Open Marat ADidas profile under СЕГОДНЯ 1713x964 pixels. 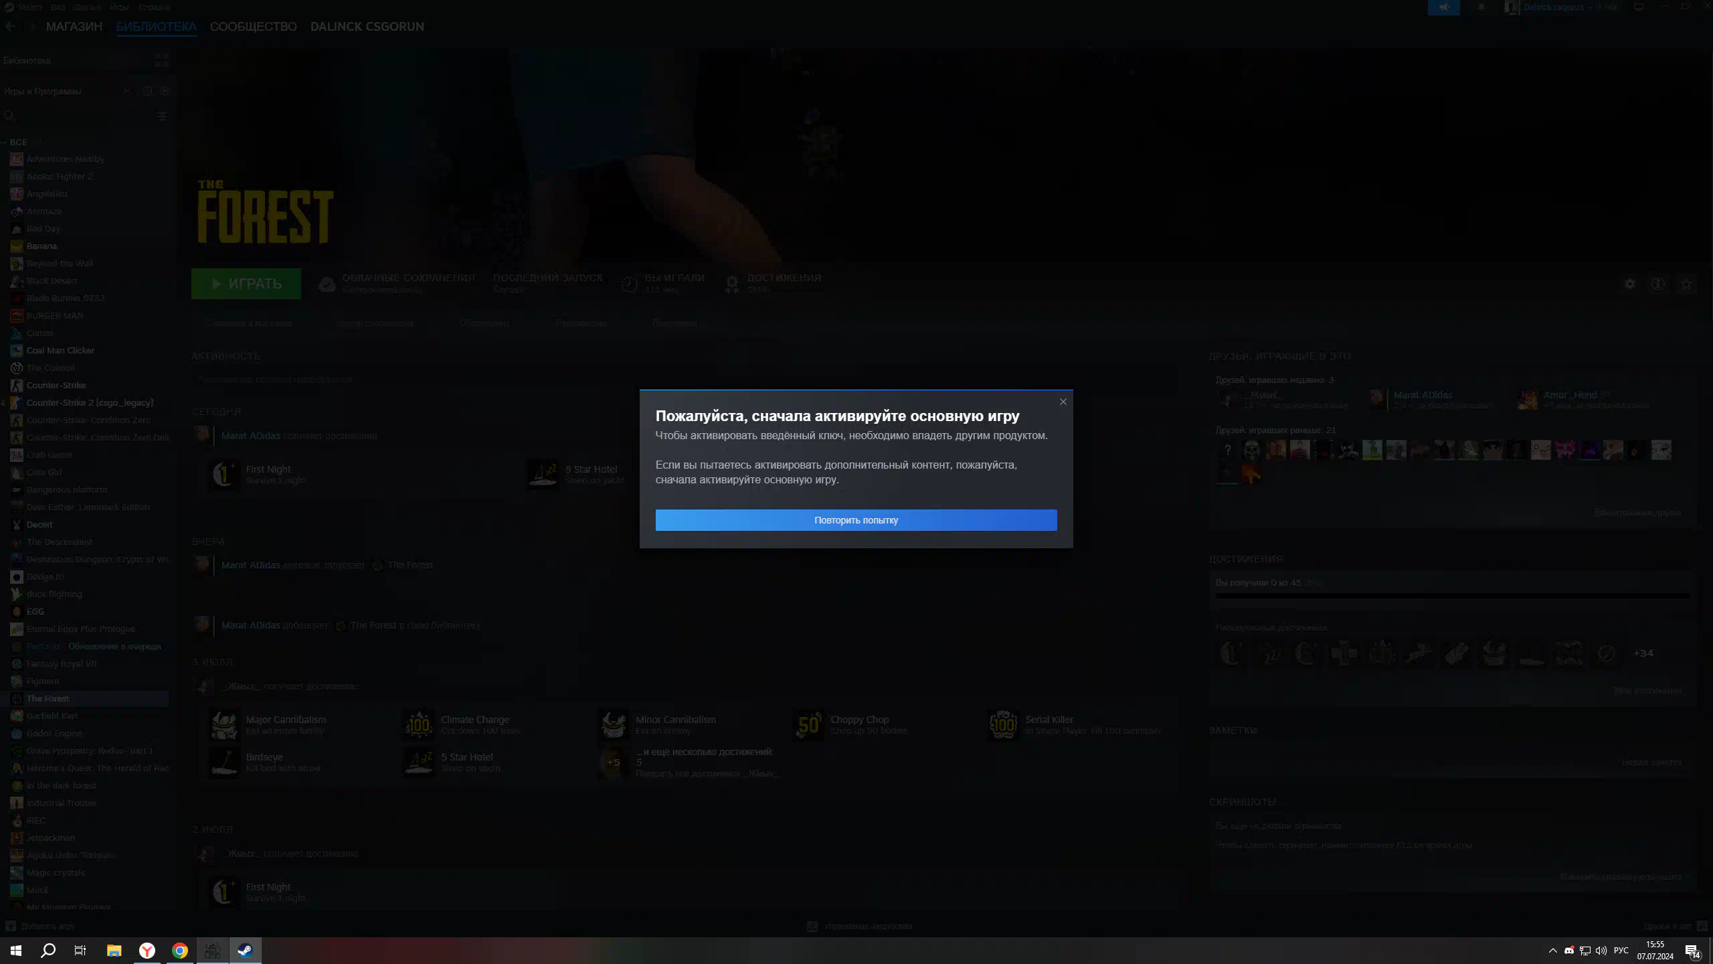(x=251, y=436)
